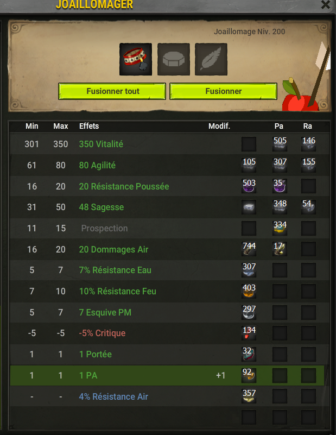The width and height of the screenshot is (336, 435).
Task: Close the Joaillomager window
Action: (326, 4)
